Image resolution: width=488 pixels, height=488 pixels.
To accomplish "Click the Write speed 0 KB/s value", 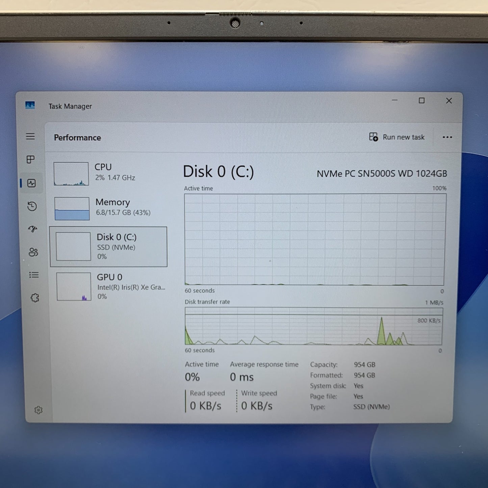I will pyautogui.click(x=257, y=406).
